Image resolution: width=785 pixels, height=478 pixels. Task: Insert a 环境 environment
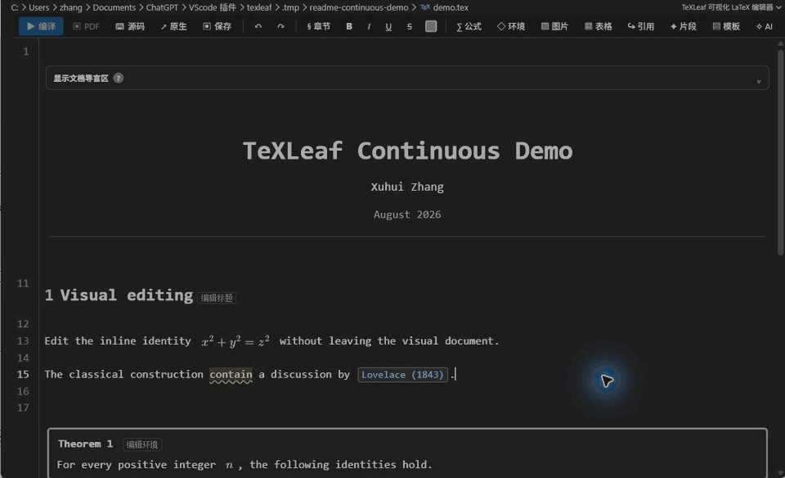pyautogui.click(x=511, y=26)
